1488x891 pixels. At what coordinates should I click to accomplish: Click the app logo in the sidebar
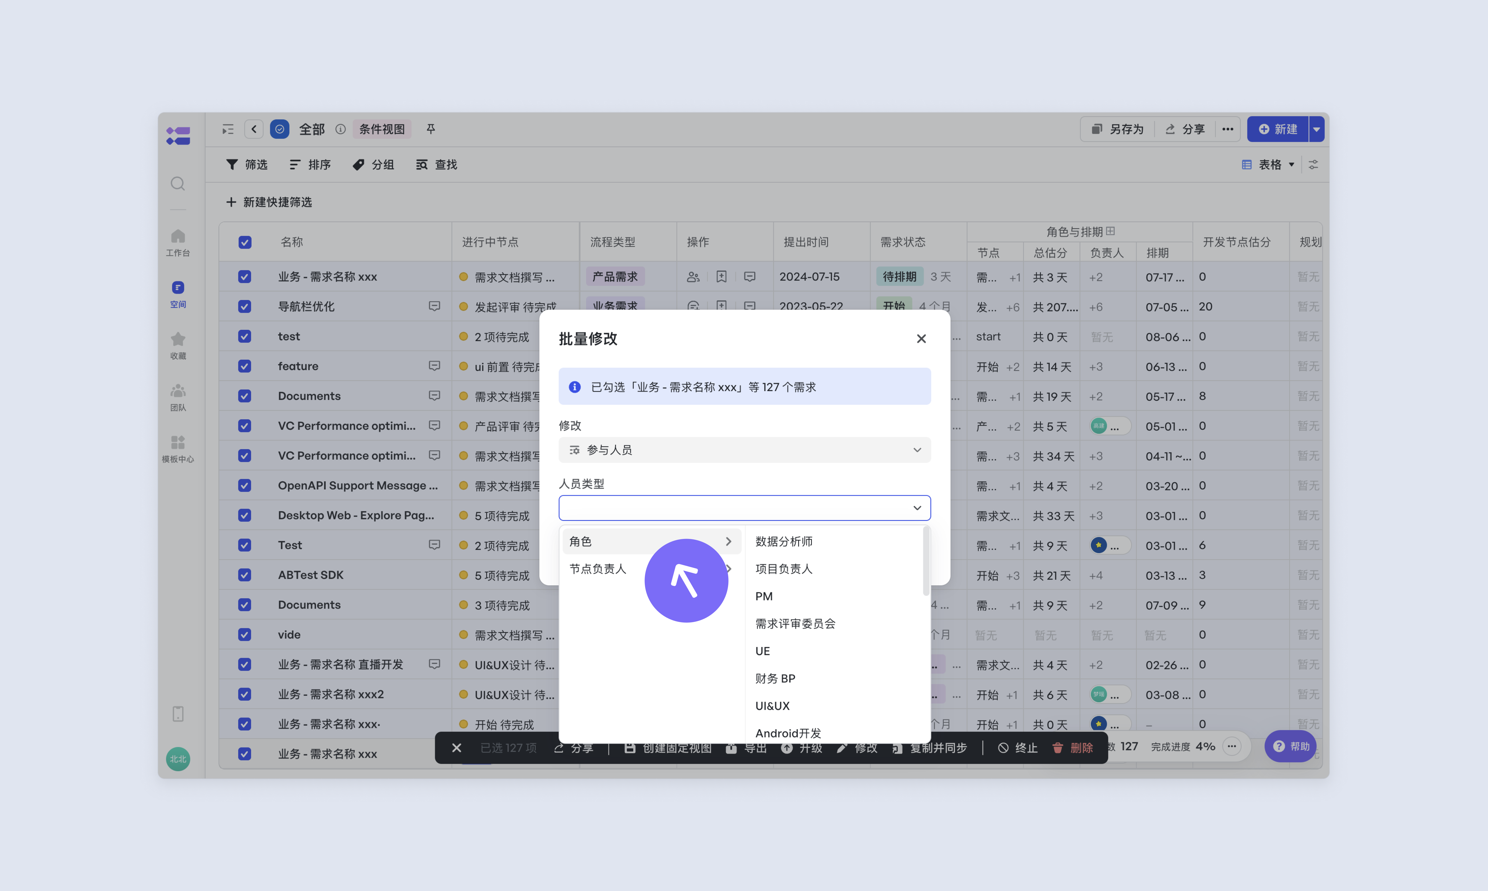(x=178, y=136)
